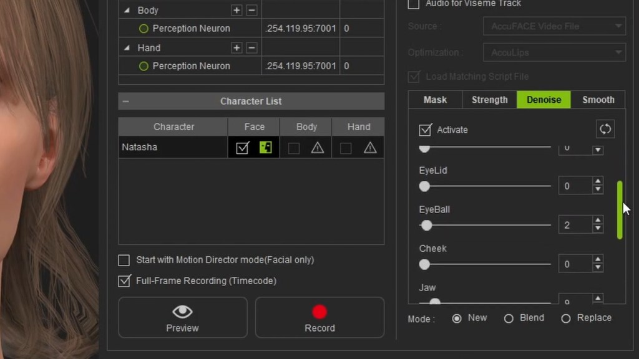Collapse Character List with minus icon
Image resolution: width=639 pixels, height=359 pixels.
[x=126, y=102]
